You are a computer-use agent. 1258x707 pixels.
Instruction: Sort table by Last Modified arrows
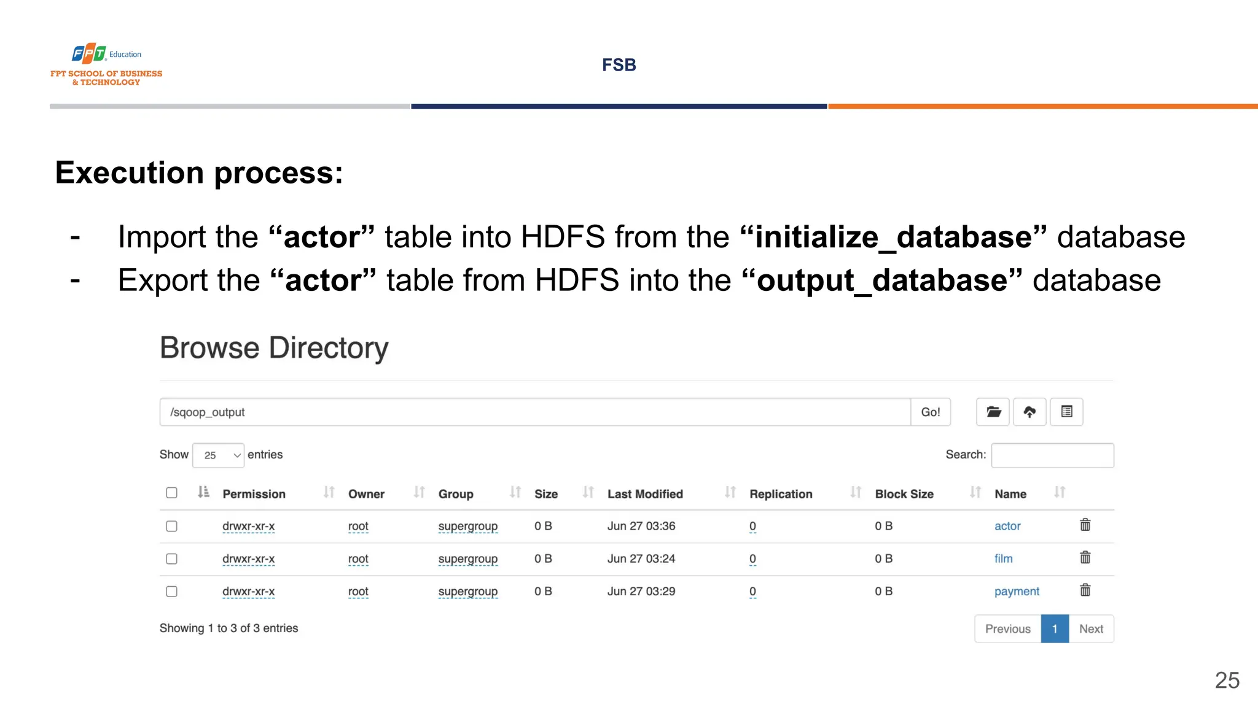point(730,493)
